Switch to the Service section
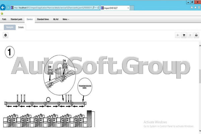Screen dimensions: 201x134 (x=29, y=19)
